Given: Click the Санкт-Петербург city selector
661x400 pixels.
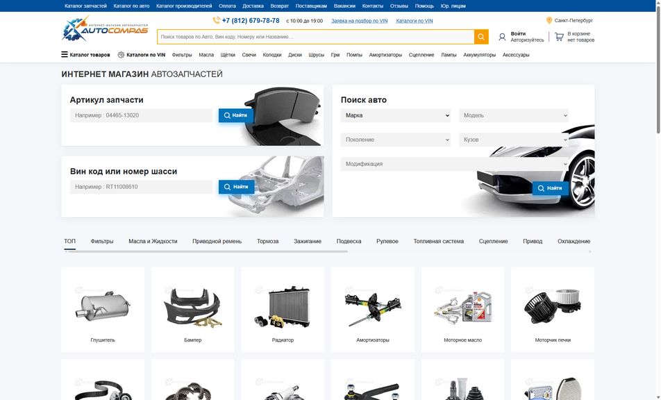Looking at the screenshot, I should (574, 20).
